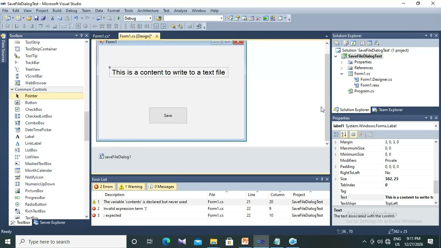Open the Format menu

113,11
